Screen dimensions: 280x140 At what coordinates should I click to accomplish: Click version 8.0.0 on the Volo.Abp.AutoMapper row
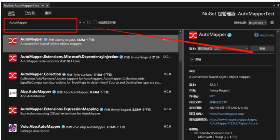[x=167, y=126]
